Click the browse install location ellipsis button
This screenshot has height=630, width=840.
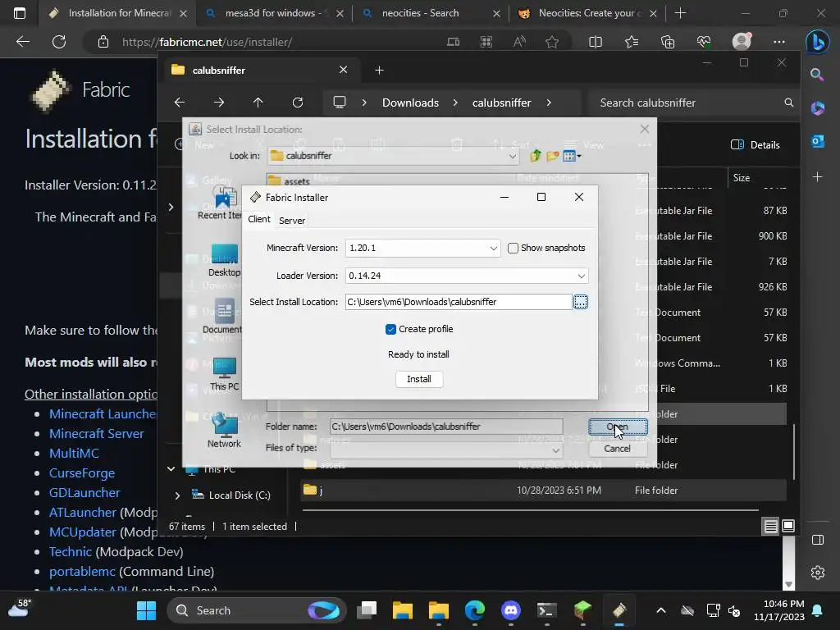coord(581,302)
